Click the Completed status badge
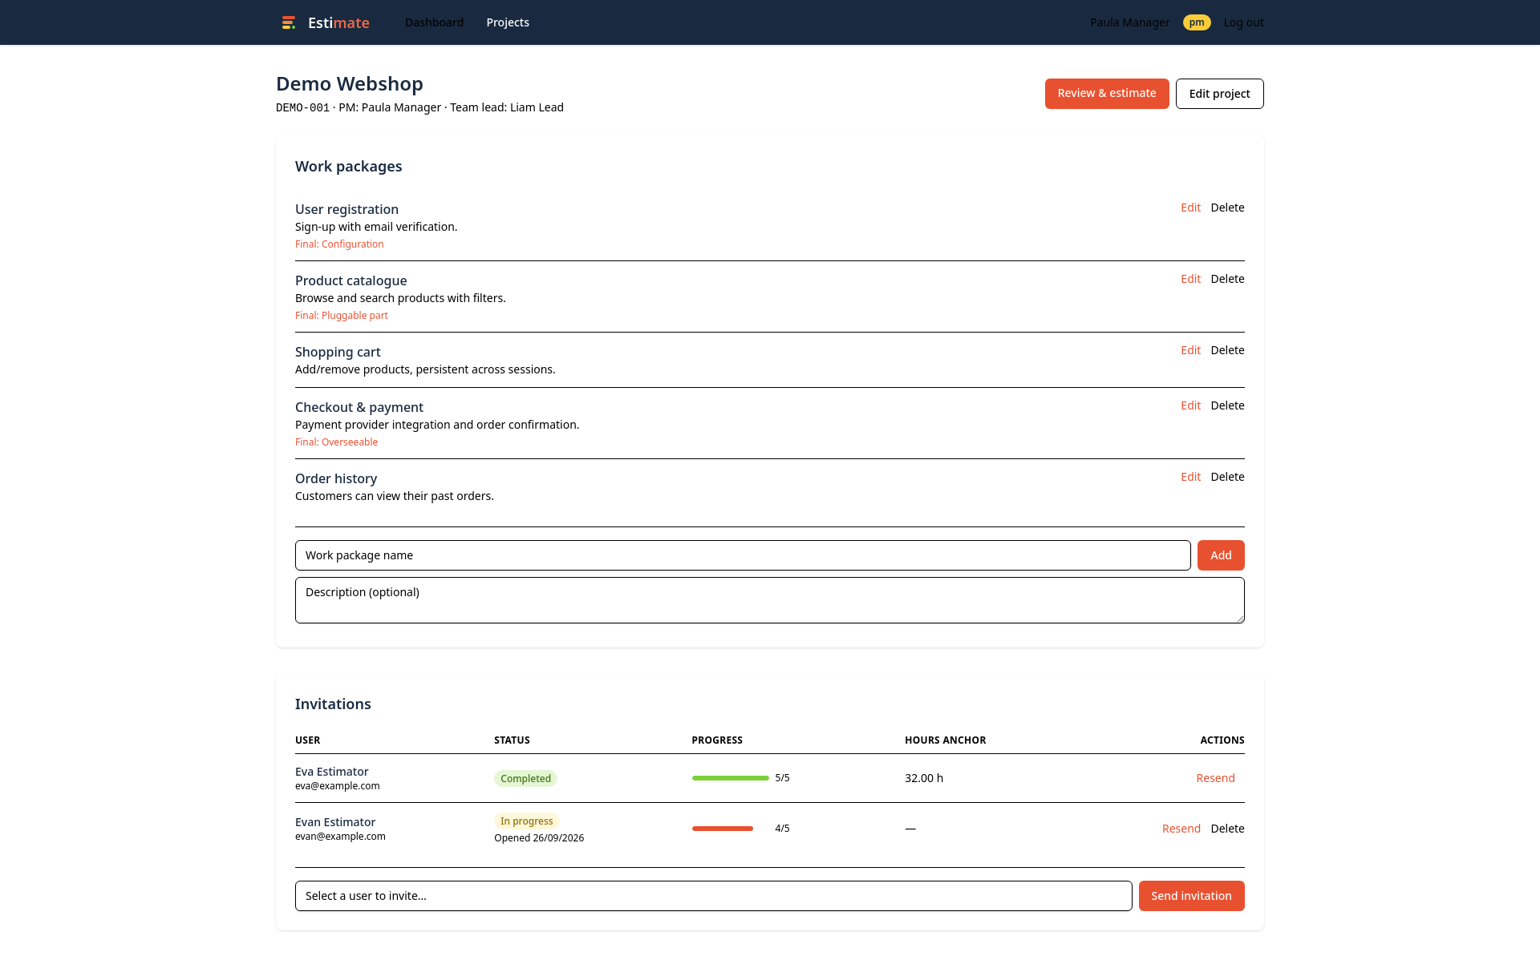Viewport: 1540px width, 956px height. tap(525, 778)
